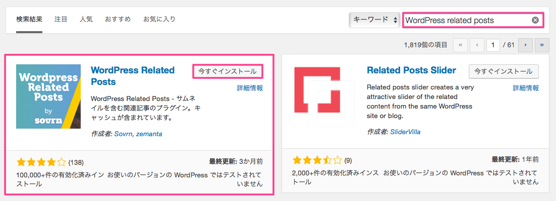Click the 2,000+件の有効化済みインストール text
The width and height of the screenshot is (556, 201).
[x=336, y=178]
